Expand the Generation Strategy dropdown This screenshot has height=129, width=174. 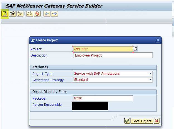[x=150, y=80]
